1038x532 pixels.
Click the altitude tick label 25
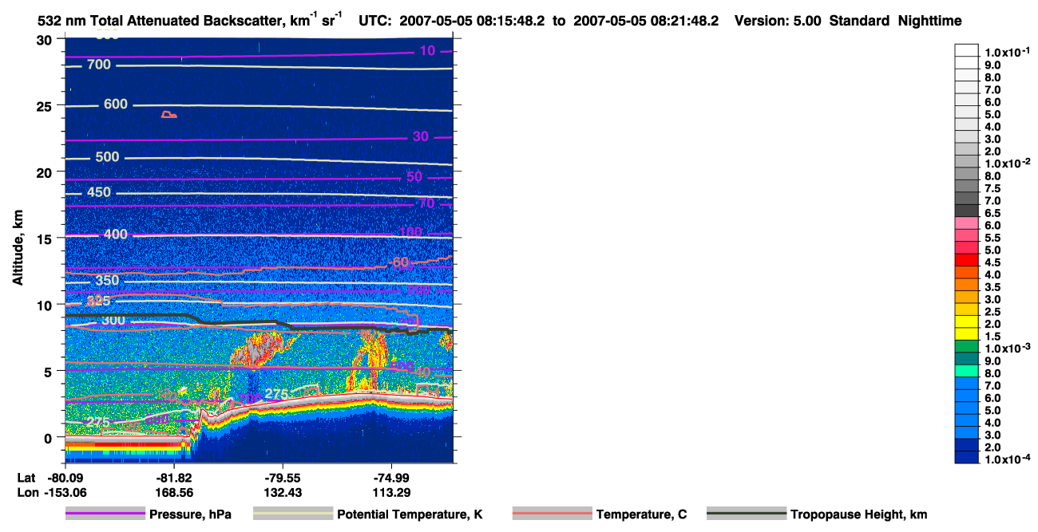pos(45,106)
